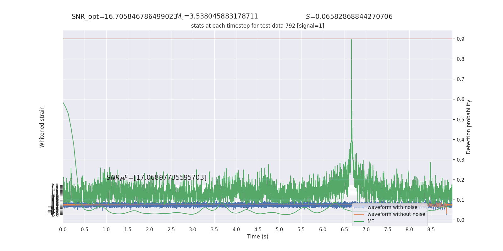Select 'waveform without noise' legend entry
The image size is (503, 251).
pyautogui.click(x=396, y=214)
